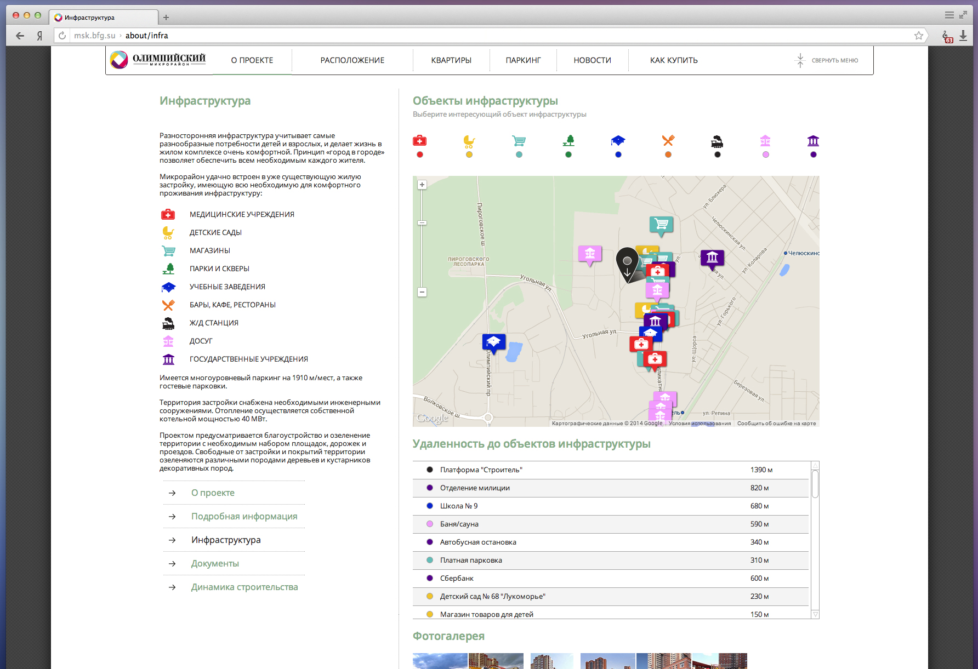The height and width of the screenshot is (669, 978).
Task: Open the Документы link
Action: [x=215, y=563]
